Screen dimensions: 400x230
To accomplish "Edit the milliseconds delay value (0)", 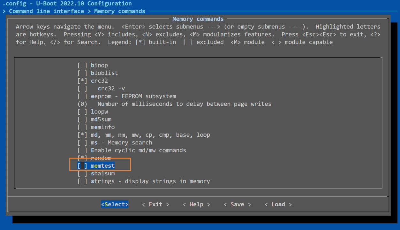I will [x=82, y=104].
